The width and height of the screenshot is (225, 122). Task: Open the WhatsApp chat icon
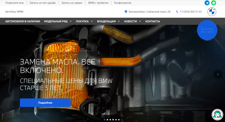pos(213,3)
